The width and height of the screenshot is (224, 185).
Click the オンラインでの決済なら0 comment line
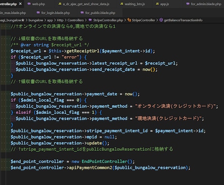(x=63, y=26)
